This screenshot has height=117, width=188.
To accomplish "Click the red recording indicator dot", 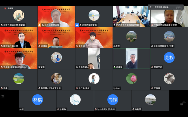I will pos(5,8).
